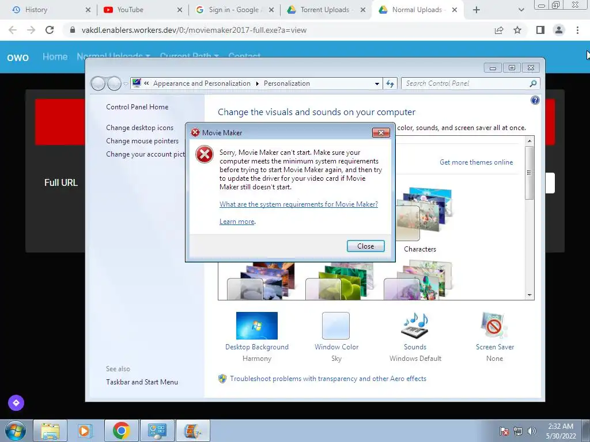Image resolution: width=590 pixels, height=442 pixels.
Task: Go to Control Panel Home
Action: pyautogui.click(x=137, y=106)
